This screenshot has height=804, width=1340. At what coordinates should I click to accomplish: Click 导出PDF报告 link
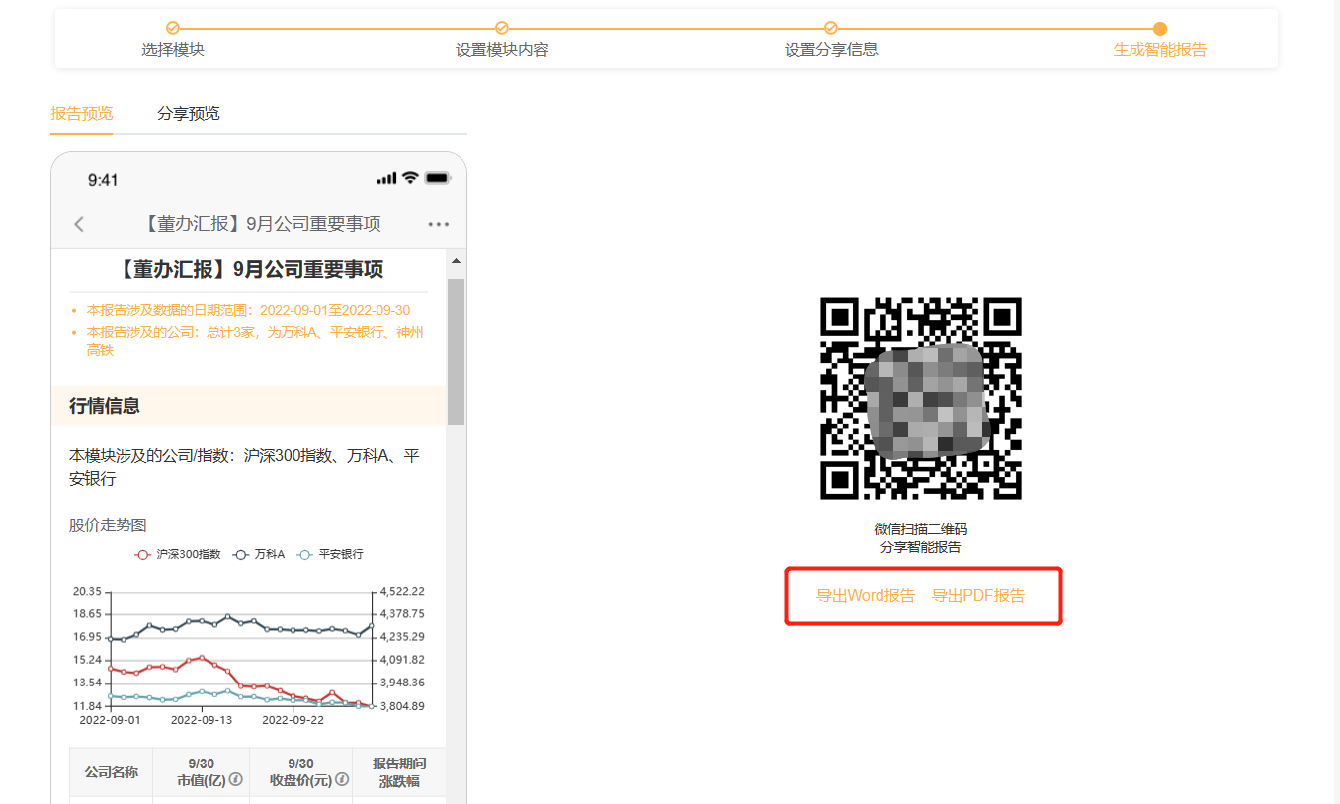(978, 596)
